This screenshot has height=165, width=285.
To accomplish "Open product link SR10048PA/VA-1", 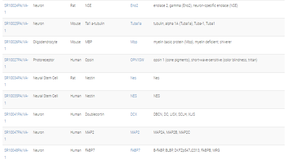I will [x=16, y=154].
